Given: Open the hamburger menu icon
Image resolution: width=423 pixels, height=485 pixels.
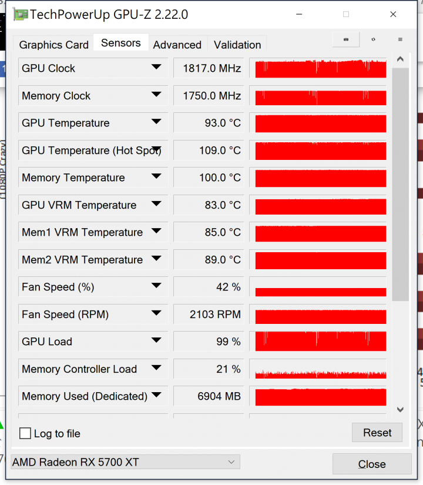Looking at the screenshot, I should 400,39.
